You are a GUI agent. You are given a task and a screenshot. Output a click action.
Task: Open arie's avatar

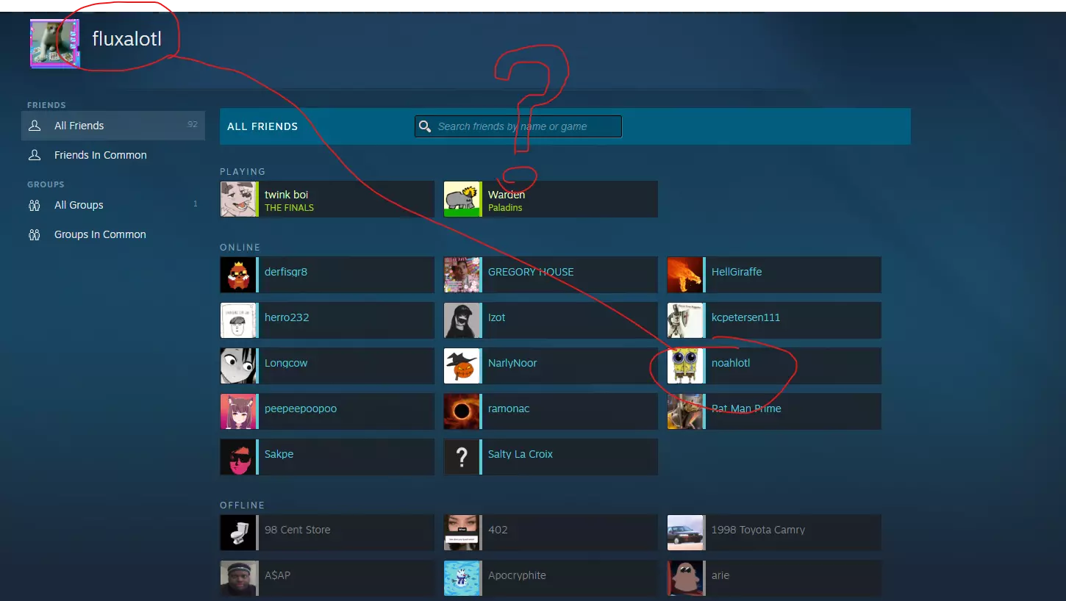pyautogui.click(x=685, y=578)
